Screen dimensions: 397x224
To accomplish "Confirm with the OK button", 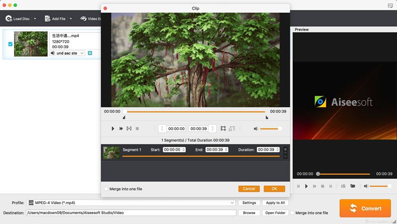I will [274, 189].
